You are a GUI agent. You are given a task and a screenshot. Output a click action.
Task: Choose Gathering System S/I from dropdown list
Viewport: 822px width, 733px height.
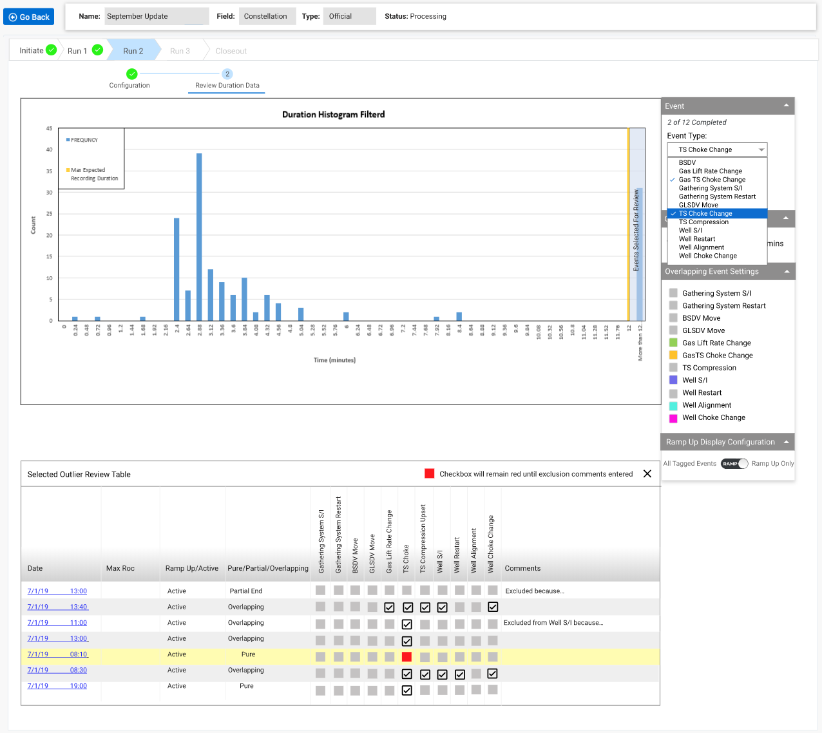(x=711, y=188)
